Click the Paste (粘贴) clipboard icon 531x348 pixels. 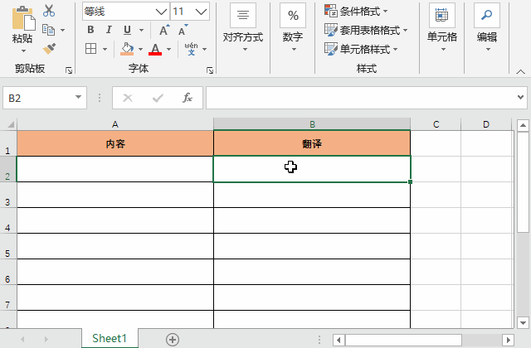23,18
